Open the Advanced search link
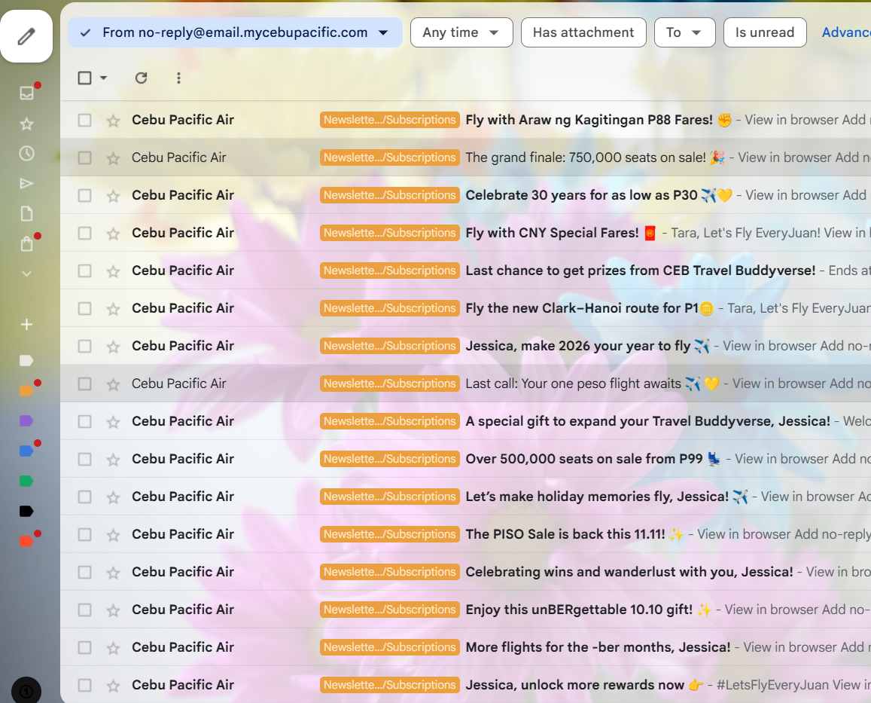The image size is (871, 703). pyautogui.click(x=846, y=32)
